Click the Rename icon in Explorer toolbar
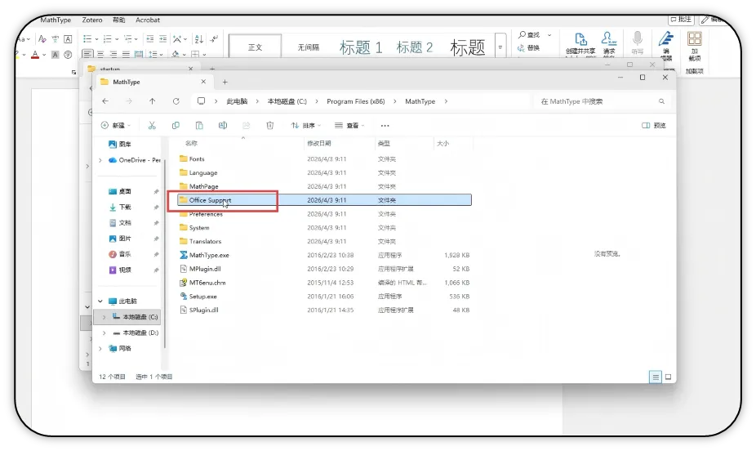Image resolution: width=756 pixels, height=451 pixels. 223,125
